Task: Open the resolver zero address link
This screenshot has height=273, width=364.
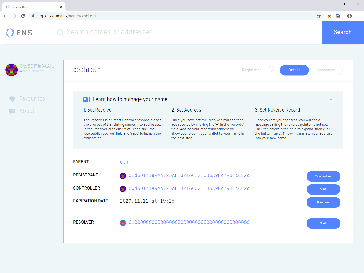Action: pos(189,222)
